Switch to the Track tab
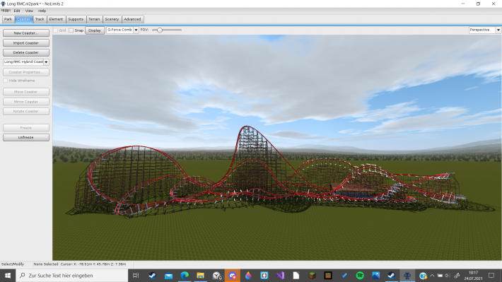Image resolution: width=502 pixels, height=282 pixels. tap(40, 19)
